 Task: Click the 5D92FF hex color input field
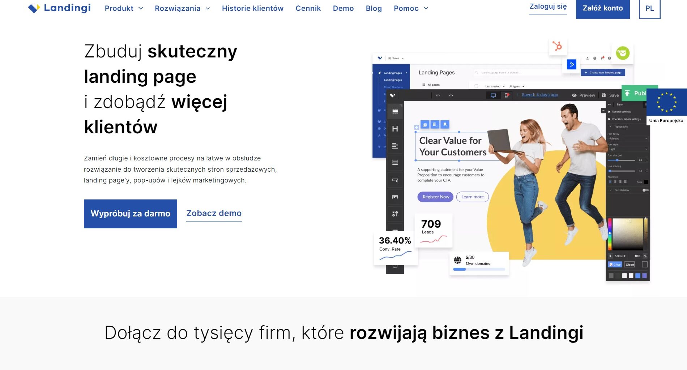click(620, 256)
